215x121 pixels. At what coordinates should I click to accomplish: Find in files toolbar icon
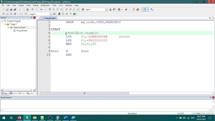point(83,9)
